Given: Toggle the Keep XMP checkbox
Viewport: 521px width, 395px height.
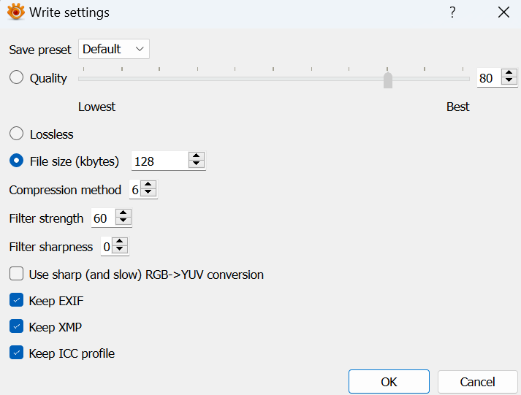Looking at the screenshot, I should click(x=16, y=326).
